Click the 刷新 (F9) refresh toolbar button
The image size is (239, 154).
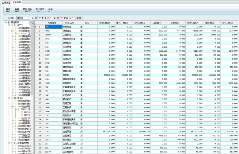click(x=17, y=10)
